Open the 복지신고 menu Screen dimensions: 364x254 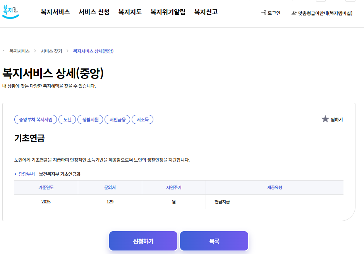coord(206,12)
